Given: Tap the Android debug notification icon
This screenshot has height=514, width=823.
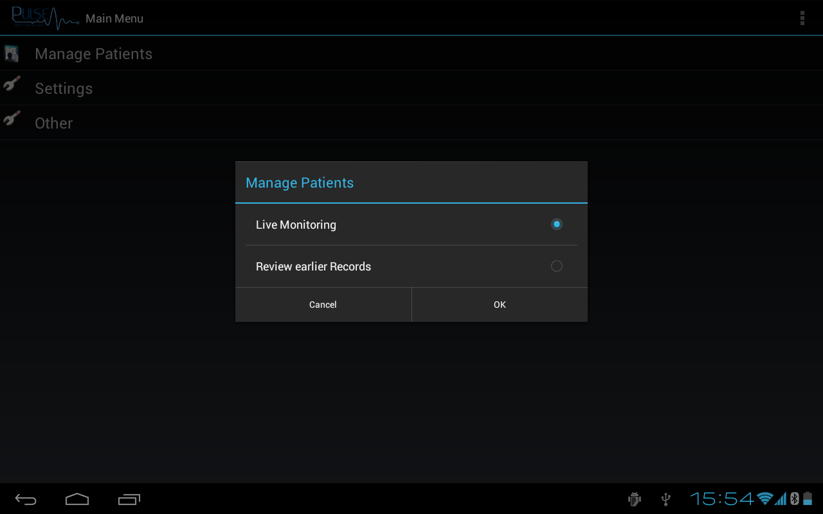Looking at the screenshot, I should 634,499.
